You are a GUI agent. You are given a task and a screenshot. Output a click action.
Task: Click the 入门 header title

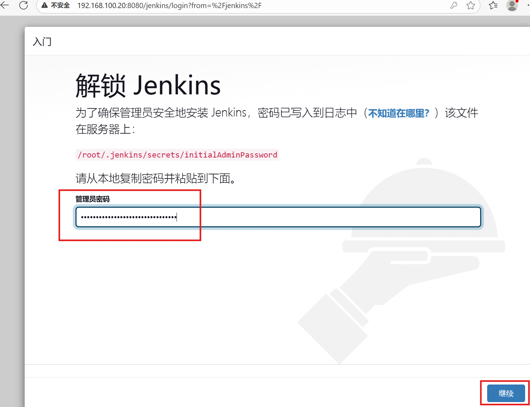pos(42,41)
